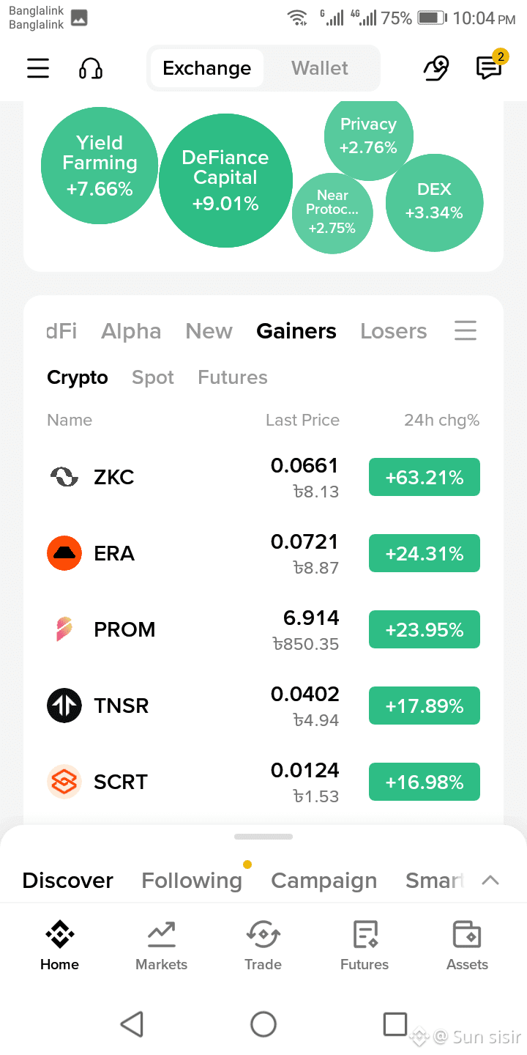Expand the Discover panel chevron
This screenshot has height=1055, width=527.
(x=490, y=880)
